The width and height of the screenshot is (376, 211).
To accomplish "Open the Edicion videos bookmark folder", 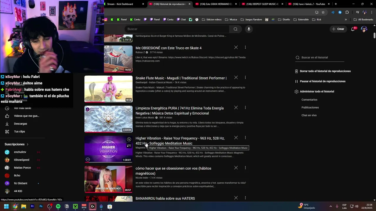I will (211, 20).
